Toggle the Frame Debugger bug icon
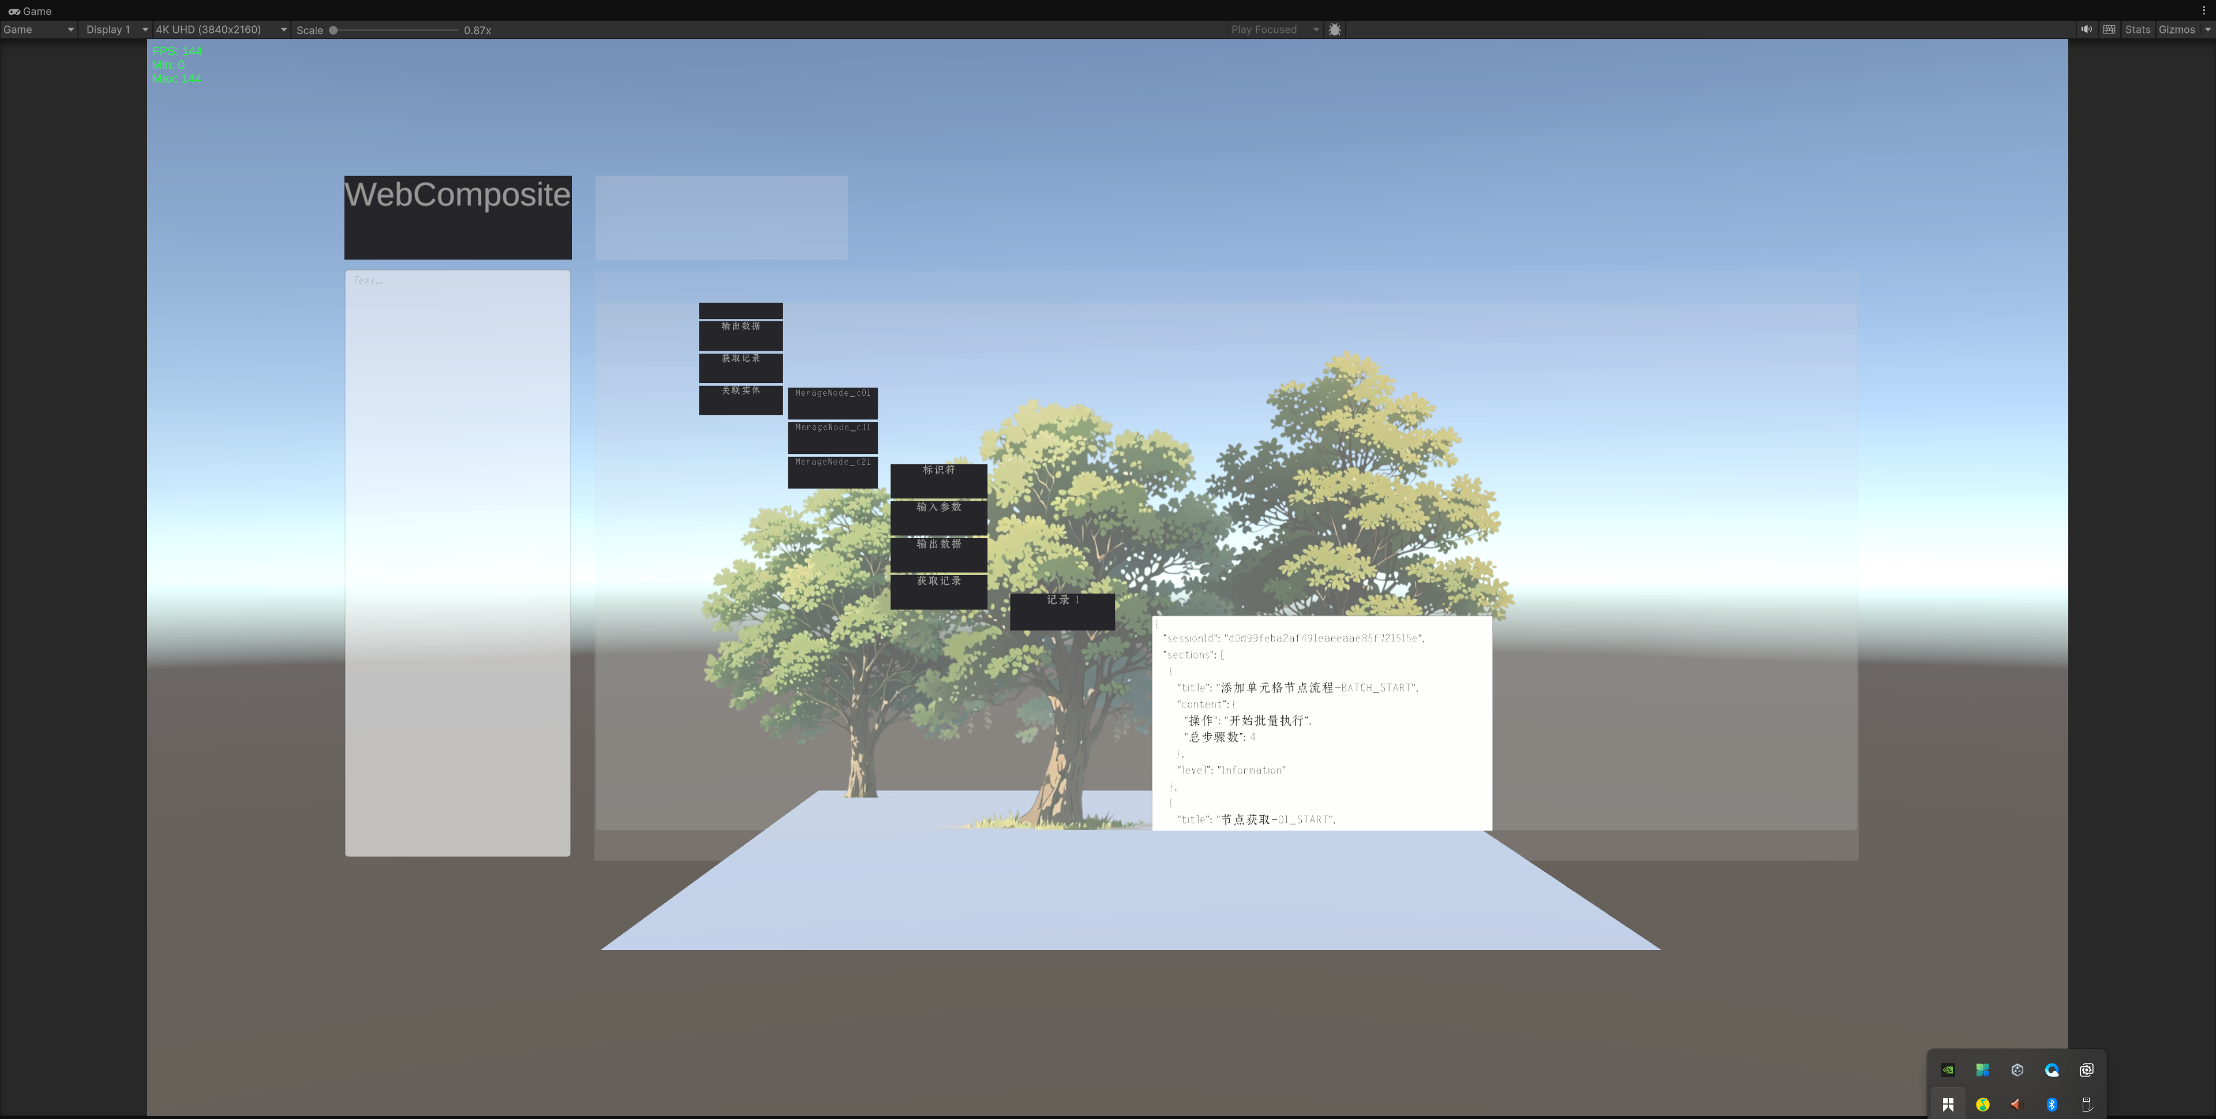 pos(1334,29)
